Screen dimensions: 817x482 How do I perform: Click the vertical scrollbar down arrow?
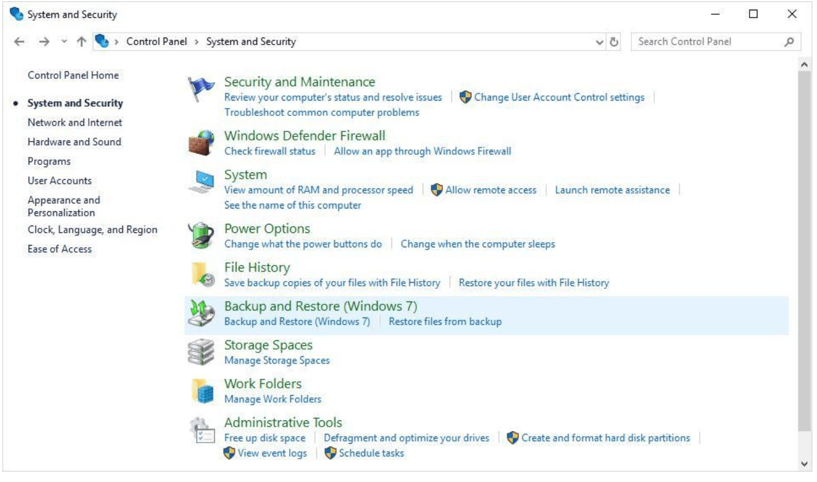pyautogui.click(x=804, y=464)
